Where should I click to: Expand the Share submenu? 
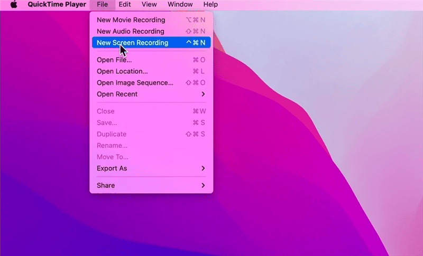tap(106, 185)
